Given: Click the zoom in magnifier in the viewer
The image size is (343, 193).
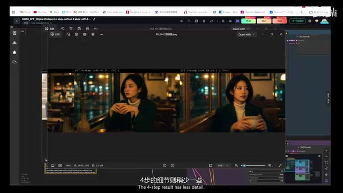Looking at the screenshot, I should point(270,166).
